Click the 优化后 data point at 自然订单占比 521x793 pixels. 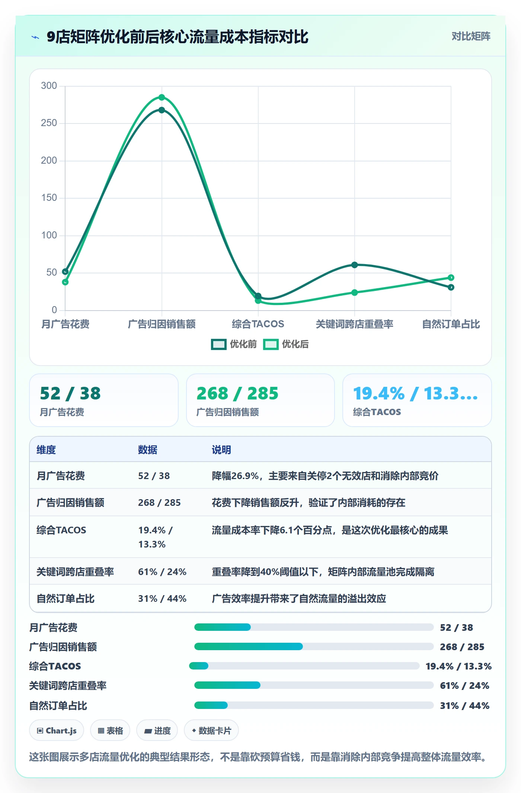[x=451, y=277]
